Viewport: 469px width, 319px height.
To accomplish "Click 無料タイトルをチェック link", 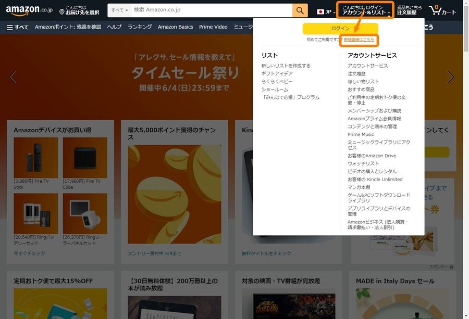I will click(266, 253).
